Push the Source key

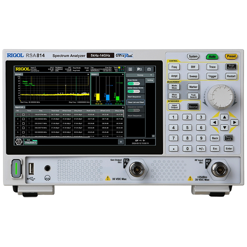193,107
